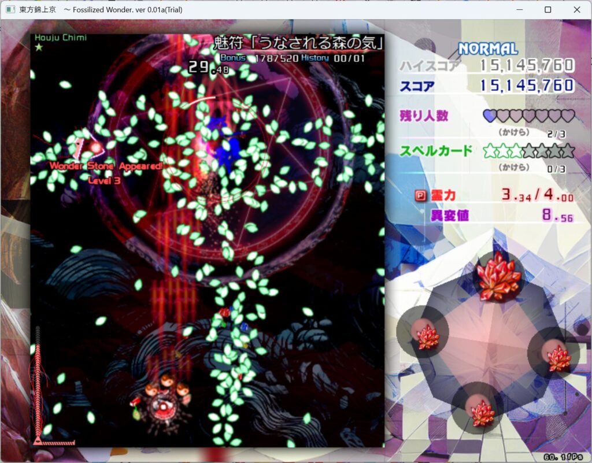Click the 'スペルカード' label
The image size is (592, 463).
click(436, 151)
